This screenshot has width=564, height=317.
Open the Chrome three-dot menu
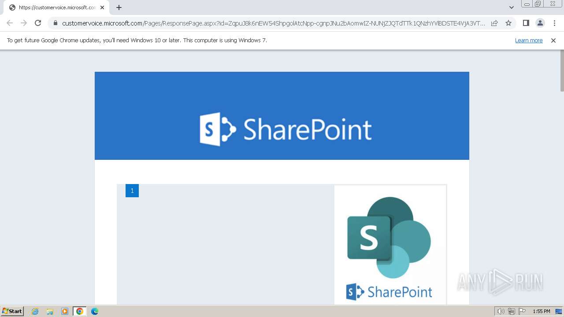[x=554, y=23]
